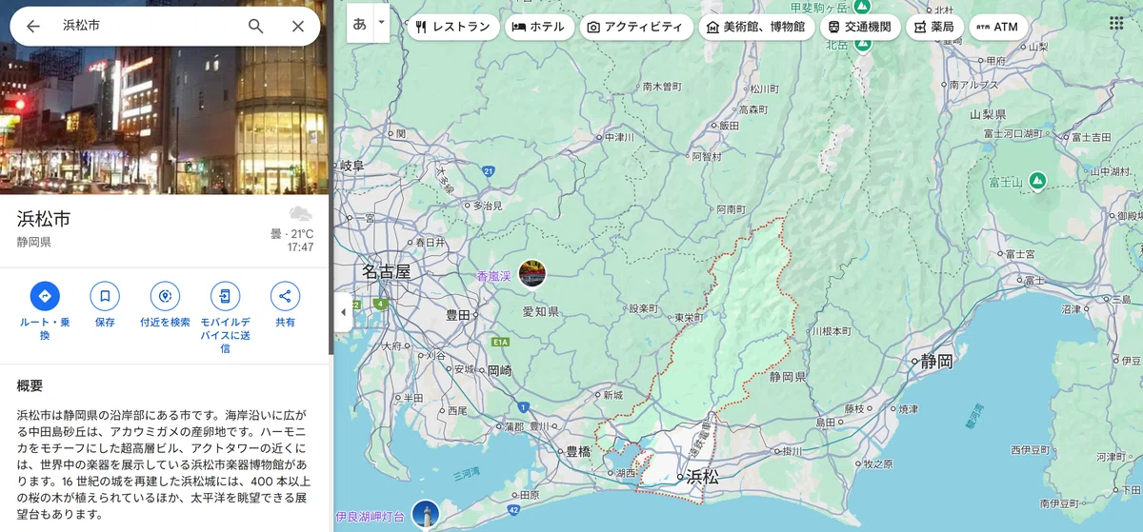Click the 島田 town label
This screenshot has width=1143, height=532.
click(826, 422)
